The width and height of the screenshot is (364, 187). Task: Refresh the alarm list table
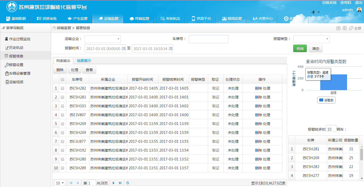[128, 183]
